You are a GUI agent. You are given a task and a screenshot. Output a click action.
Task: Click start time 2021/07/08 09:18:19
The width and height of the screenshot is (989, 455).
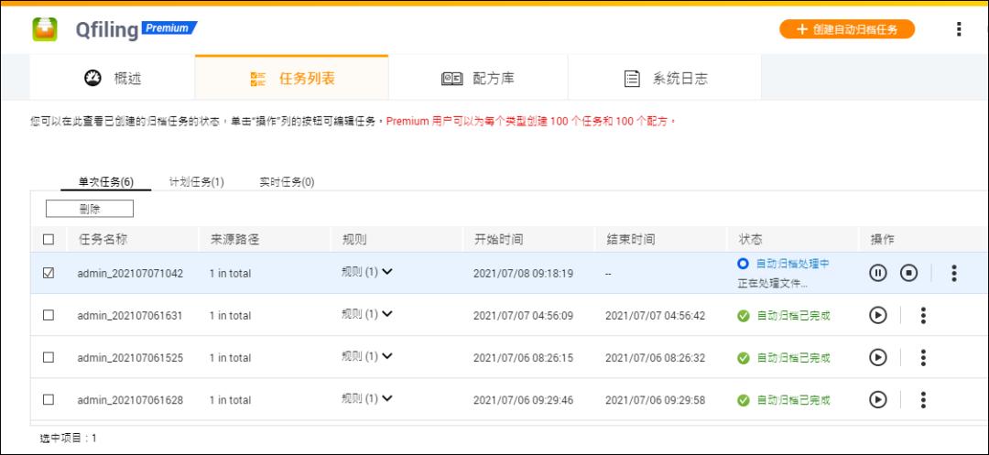click(x=524, y=274)
